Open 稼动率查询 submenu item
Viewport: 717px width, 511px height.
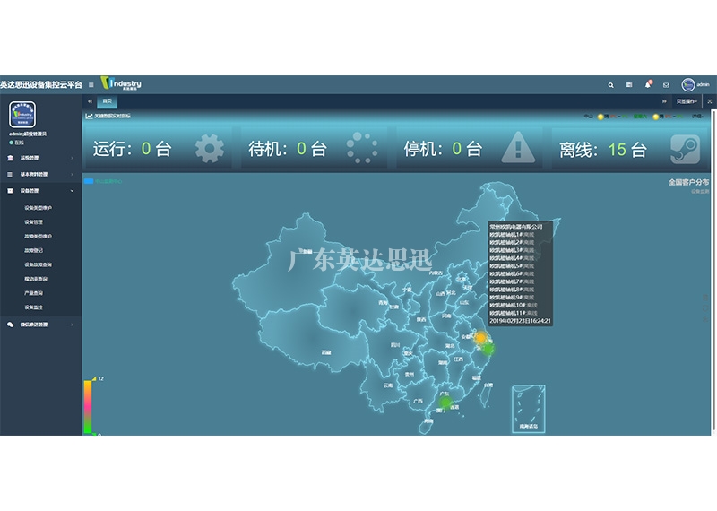tap(36, 279)
